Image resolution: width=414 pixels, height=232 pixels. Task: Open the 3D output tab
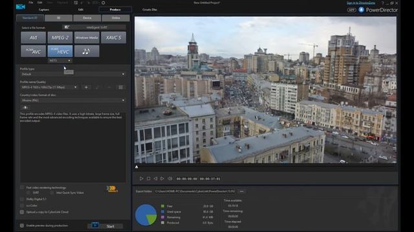59,18
